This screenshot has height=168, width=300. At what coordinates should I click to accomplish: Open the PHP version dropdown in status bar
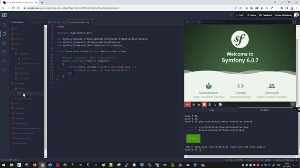click(15, 160)
